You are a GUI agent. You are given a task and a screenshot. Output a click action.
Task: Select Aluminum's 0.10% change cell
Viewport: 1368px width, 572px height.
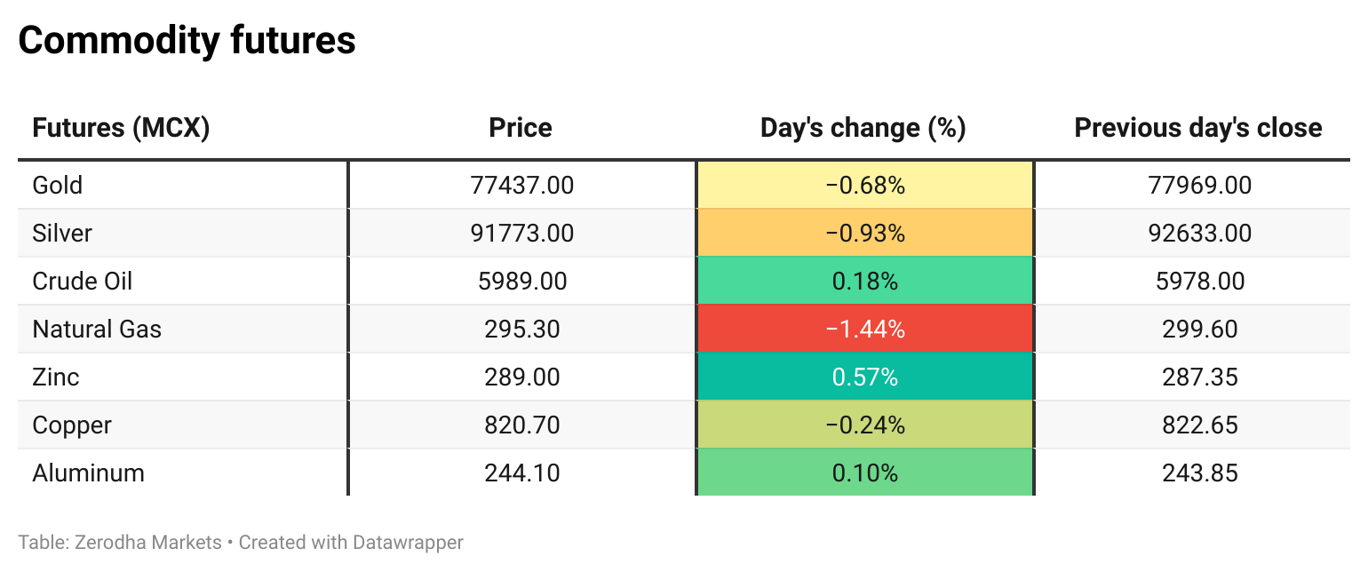tap(865, 473)
